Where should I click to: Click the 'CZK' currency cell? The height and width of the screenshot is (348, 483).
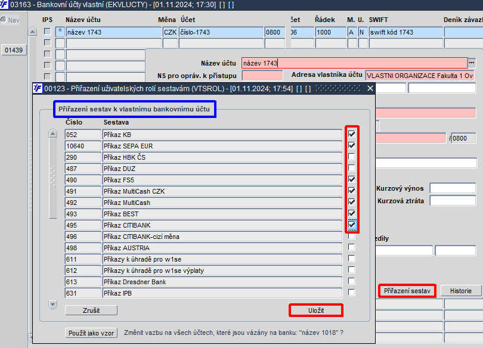pos(170,32)
